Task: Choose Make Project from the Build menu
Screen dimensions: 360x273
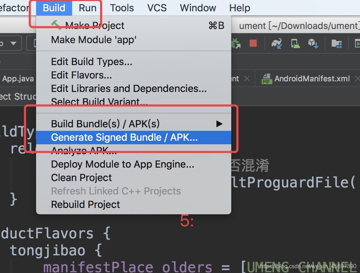Action: tap(134, 25)
